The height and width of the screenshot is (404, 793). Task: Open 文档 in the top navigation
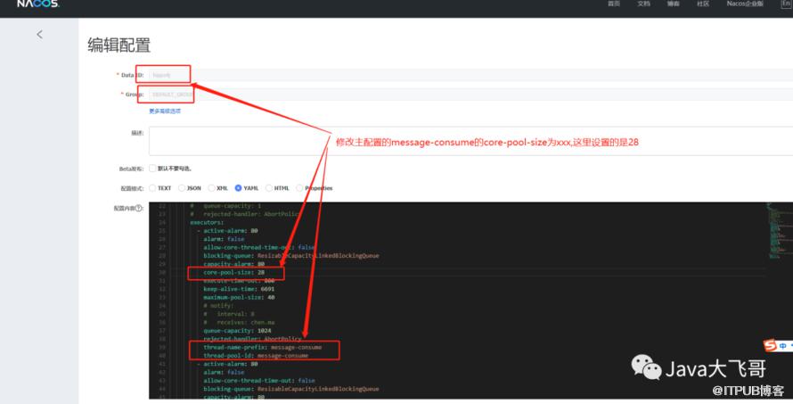coord(643,4)
